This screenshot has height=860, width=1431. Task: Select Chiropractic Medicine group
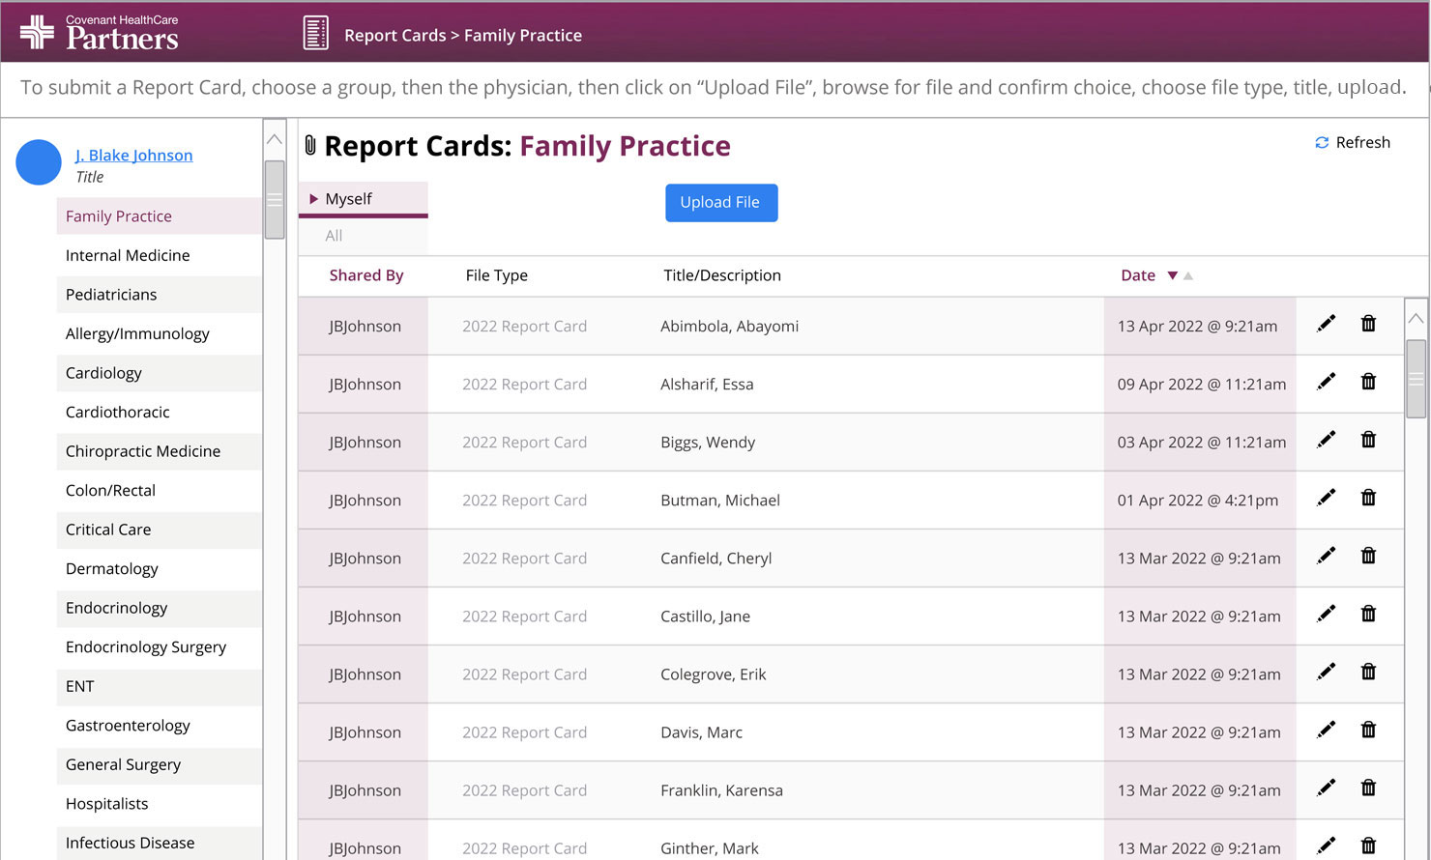pyautogui.click(x=160, y=451)
